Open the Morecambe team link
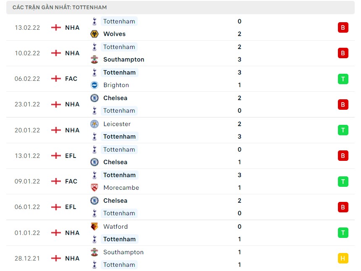361x271 pixels. tap(121, 188)
